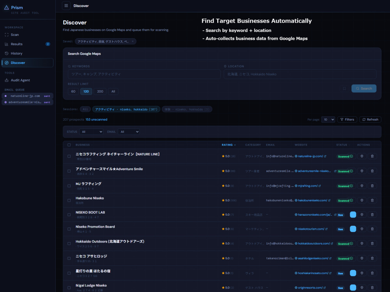Open the nisekotourism.com/ website link
The image size is (390, 292).
[x=311, y=229]
